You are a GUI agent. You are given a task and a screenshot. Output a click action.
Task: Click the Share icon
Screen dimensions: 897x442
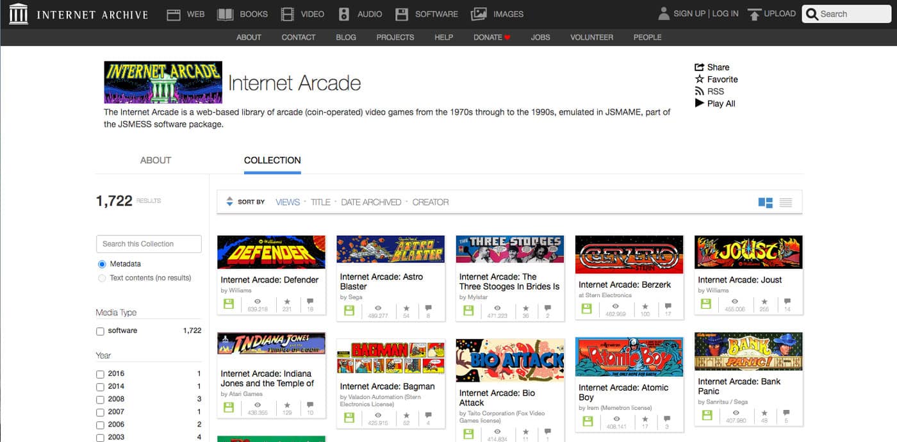coord(700,67)
